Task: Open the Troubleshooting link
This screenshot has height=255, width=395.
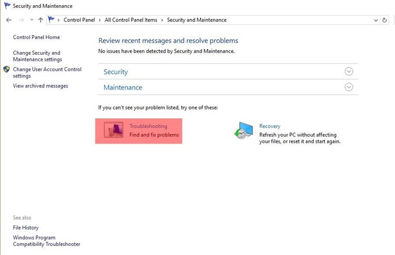Action: (148, 126)
